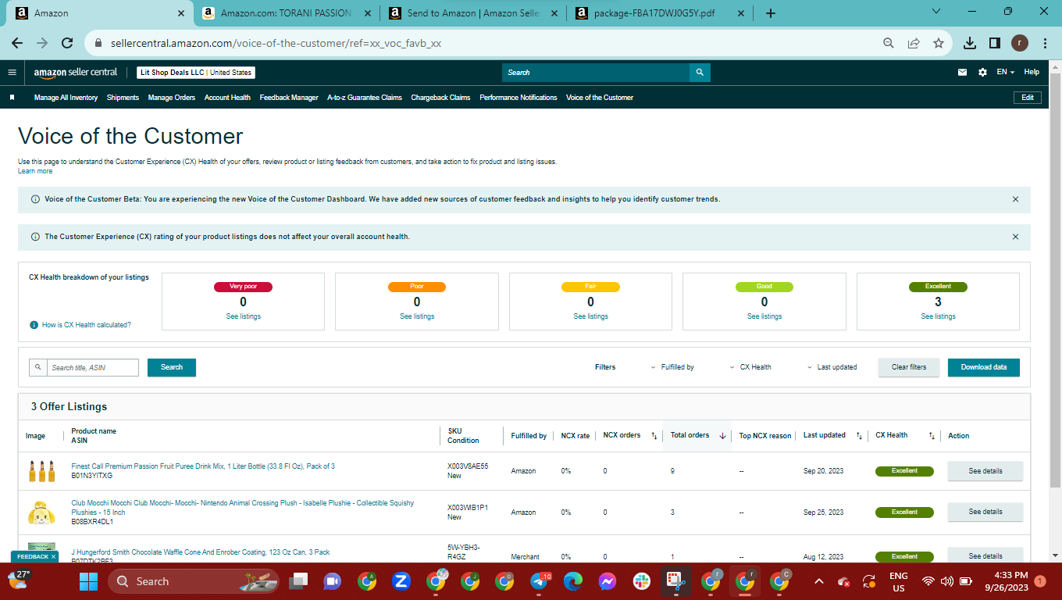Viewport: 1062px width, 600px height.
Task: Click the teal Search button beside the ASIN field
Action: [x=172, y=367]
